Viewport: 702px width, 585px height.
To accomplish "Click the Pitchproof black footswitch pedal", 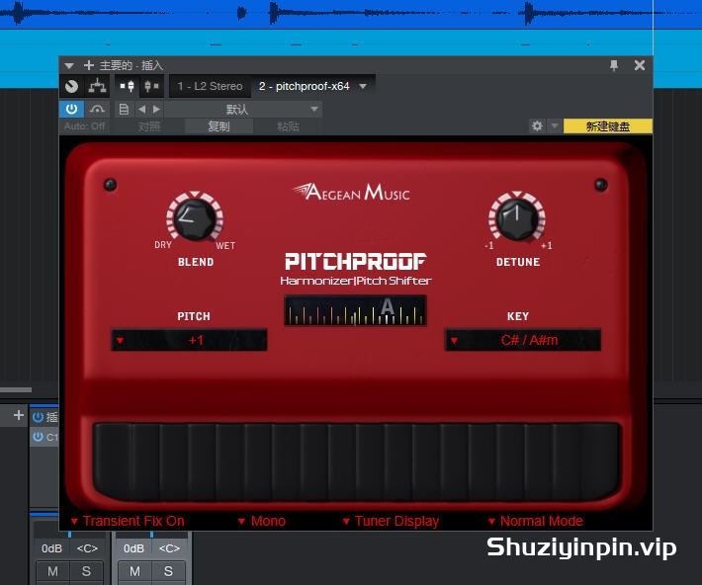I will (x=357, y=461).
